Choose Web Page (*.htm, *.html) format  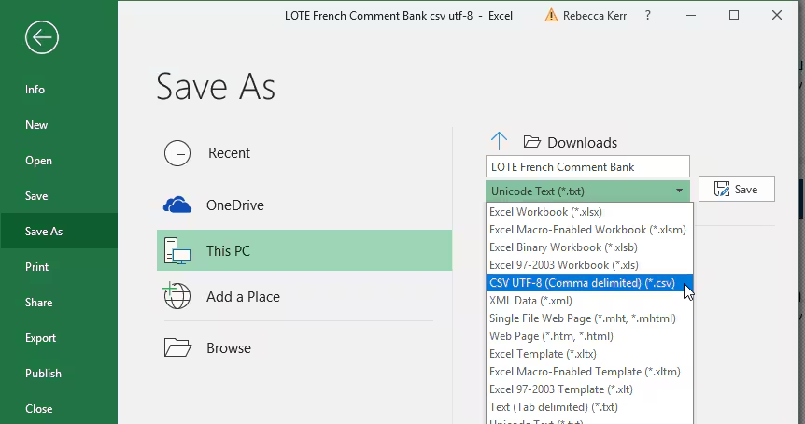pyautogui.click(x=589, y=336)
